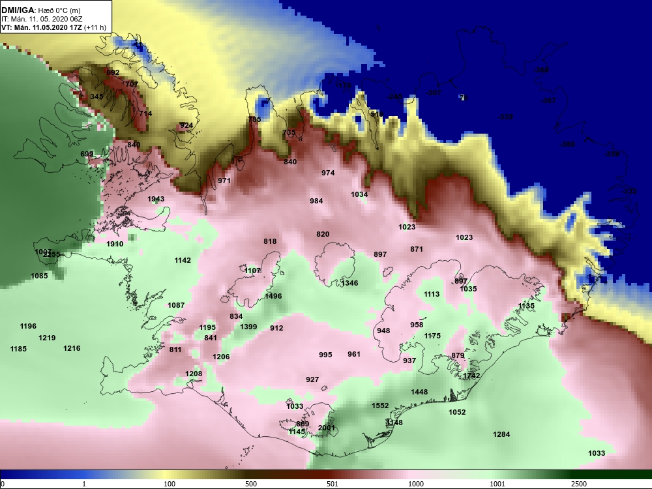Viewport: 652px width, 489px height.
Task: Click the map value '912'
Action: (276, 328)
